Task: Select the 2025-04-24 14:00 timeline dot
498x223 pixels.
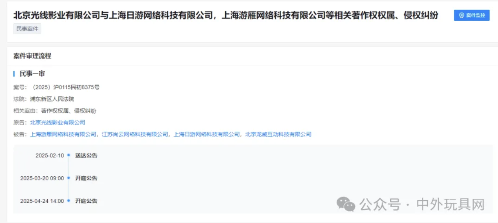Action: (x=69, y=201)
